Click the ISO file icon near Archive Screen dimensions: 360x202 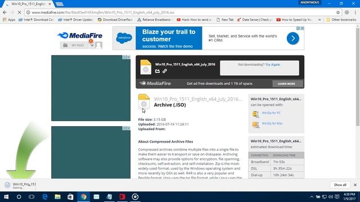click(x=144, y=102)
